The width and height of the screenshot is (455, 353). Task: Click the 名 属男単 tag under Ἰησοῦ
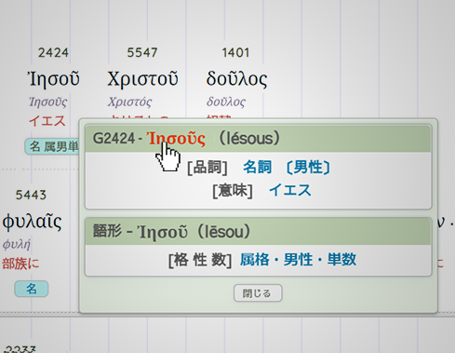click(x=53, y=146)
